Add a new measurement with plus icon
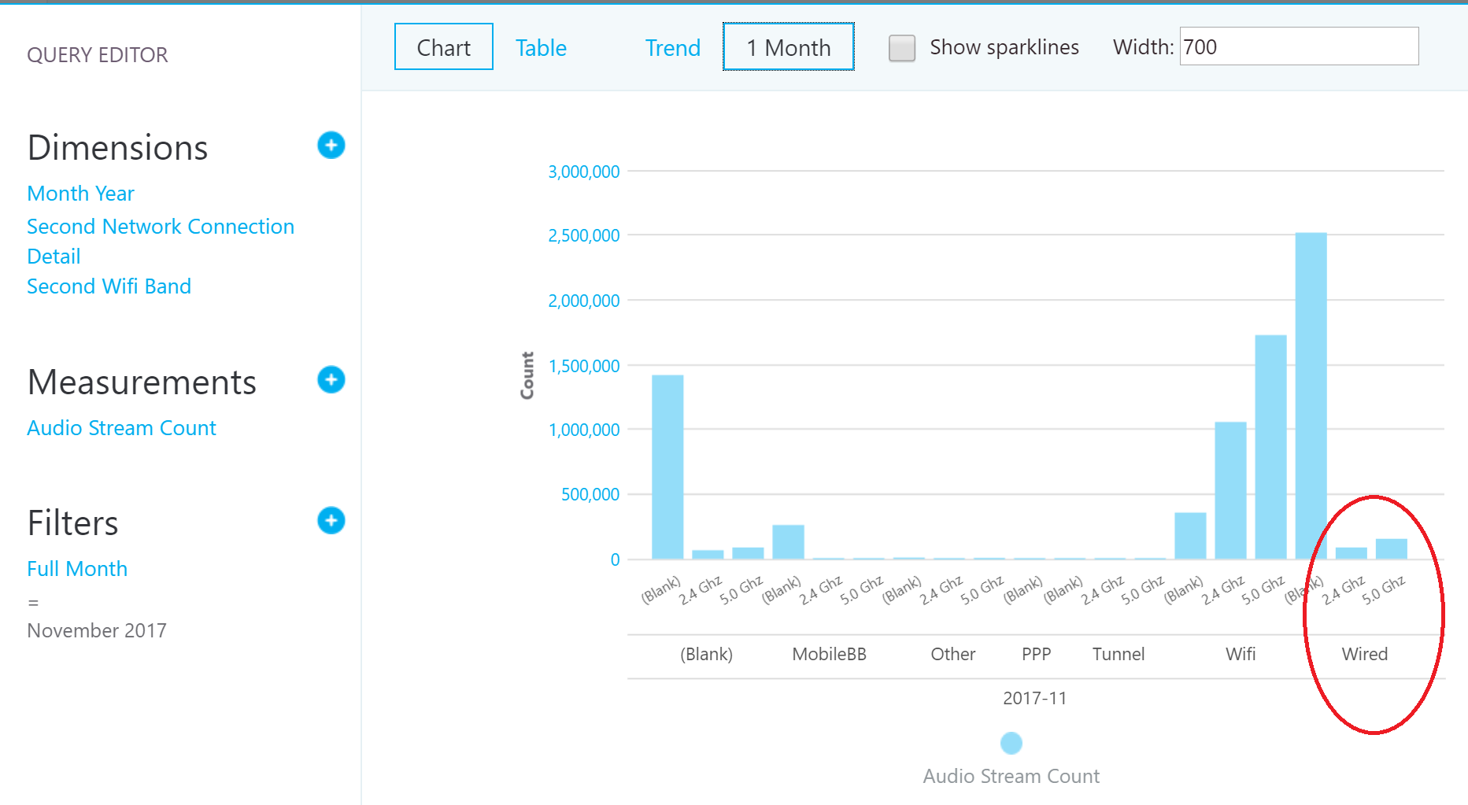The width and height of the screenshot is (1468, 805). [331, 380]
